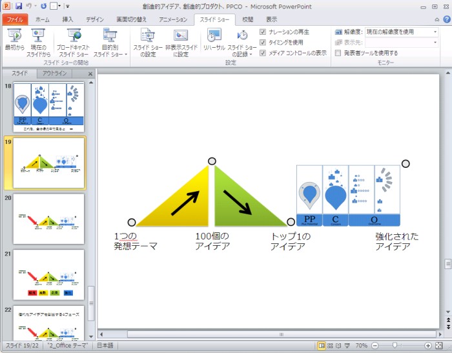Click text box '強化されたアイデア'
This screenshot has height=353, width=452.
pyautogui.click(x=397, y=241)
